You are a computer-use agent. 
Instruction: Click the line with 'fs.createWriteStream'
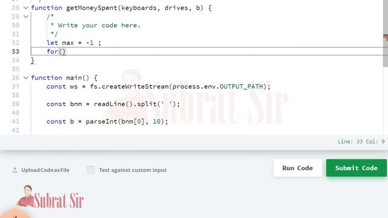click(158, 87)
